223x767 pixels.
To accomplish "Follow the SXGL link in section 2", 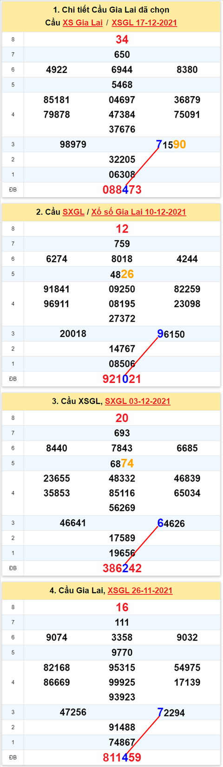I will [73, 212].
